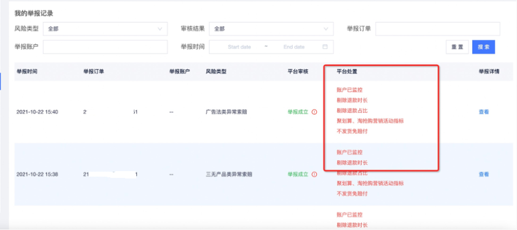Select End date in 举报时间

point(294,47)
